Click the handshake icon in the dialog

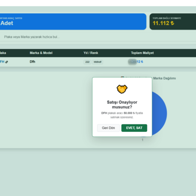tap(122, 89)
